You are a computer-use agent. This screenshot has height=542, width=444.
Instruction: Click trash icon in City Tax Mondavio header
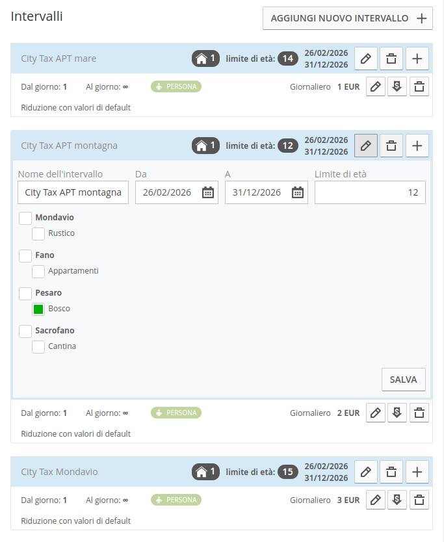391,472
